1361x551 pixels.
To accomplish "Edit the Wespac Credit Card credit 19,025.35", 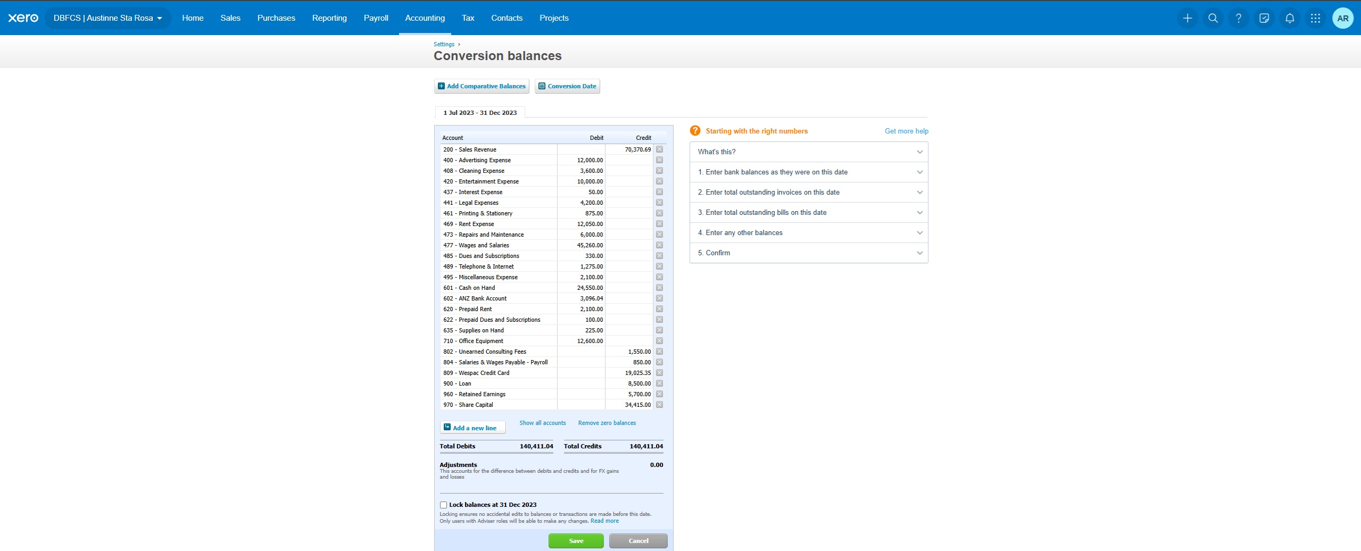I will (x=629, y=373).
